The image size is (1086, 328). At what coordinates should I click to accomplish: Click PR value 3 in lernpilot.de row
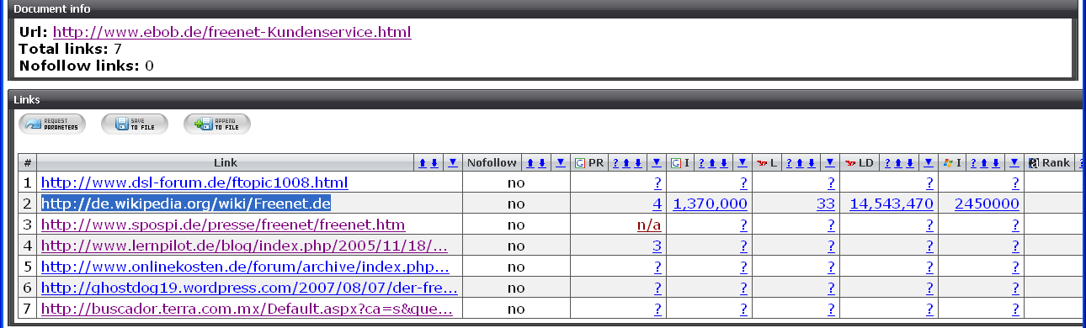[657, 246]
